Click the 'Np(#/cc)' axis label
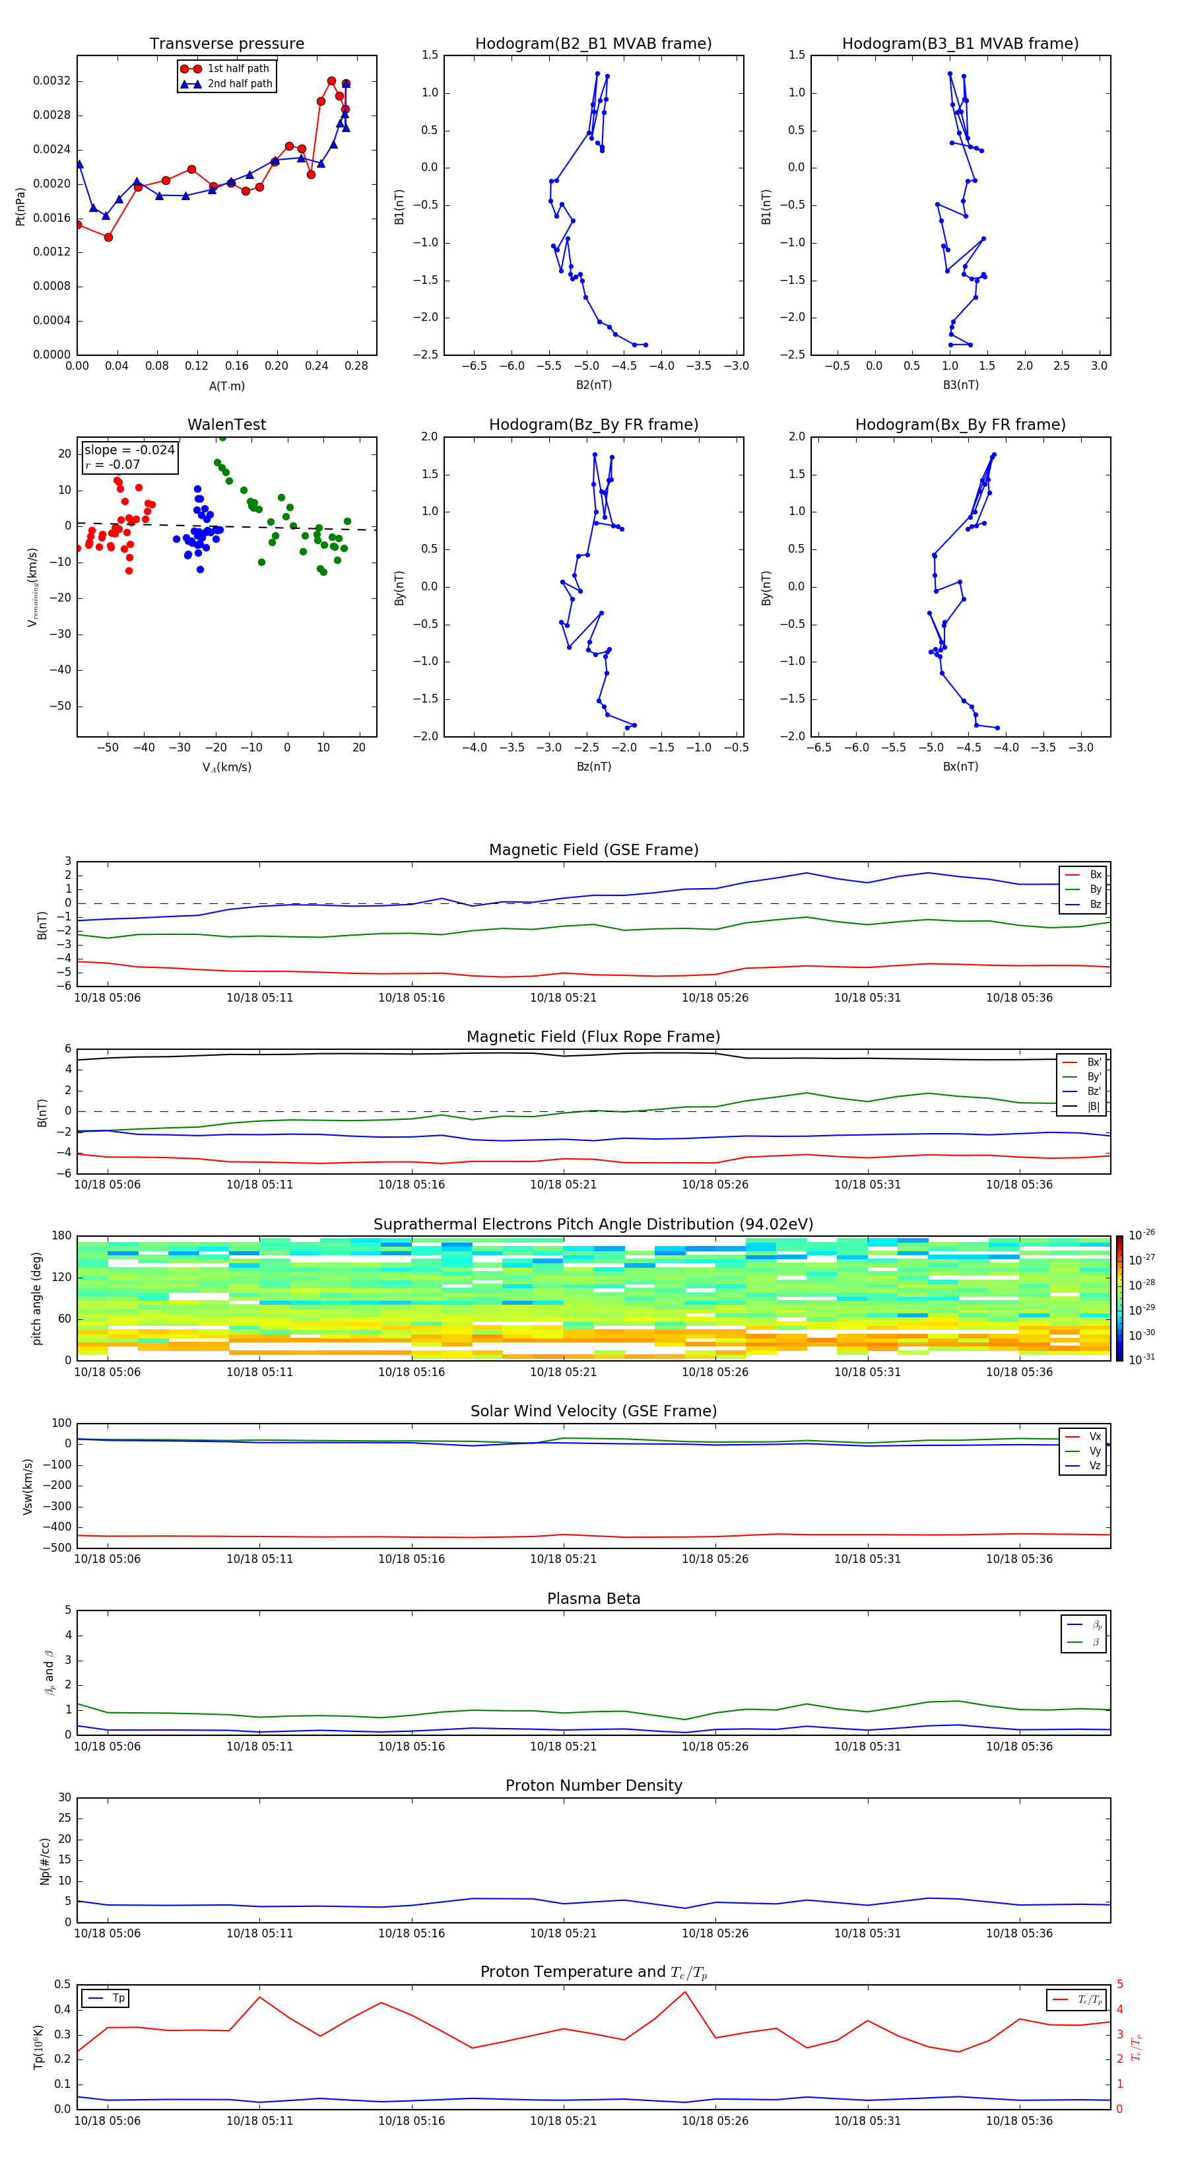 click(45, 1861)
